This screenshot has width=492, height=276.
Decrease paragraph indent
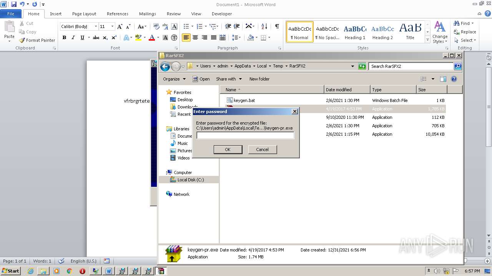click(228, 26)
